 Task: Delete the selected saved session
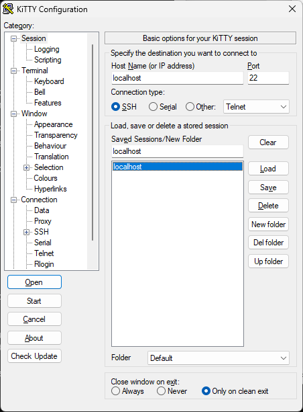click(268, 206)
